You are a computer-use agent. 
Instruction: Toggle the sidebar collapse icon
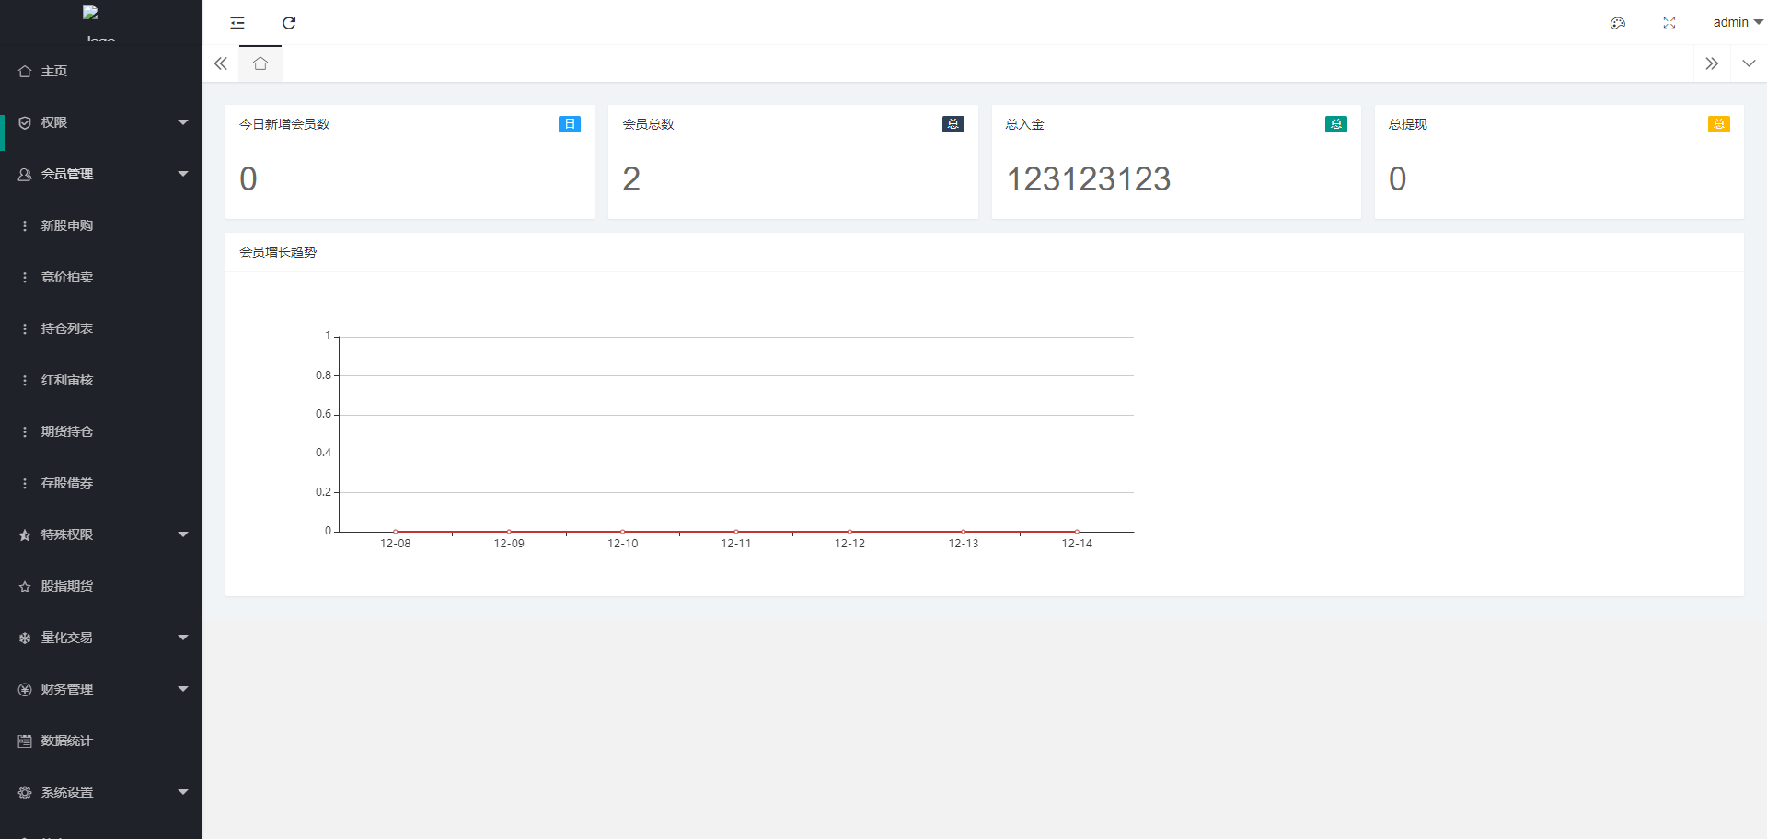(x=237, y=23)
